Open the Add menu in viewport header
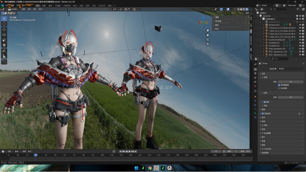Image resolution: width=306 pixels, height=172 pixels. pos(35,9)
